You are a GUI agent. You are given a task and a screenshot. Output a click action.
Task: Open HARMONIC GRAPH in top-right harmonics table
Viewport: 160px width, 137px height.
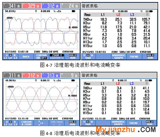point(119,57)
